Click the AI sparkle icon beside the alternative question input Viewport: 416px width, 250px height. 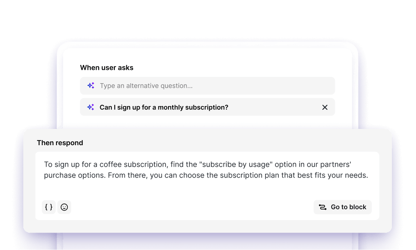(x=90, y=86)
